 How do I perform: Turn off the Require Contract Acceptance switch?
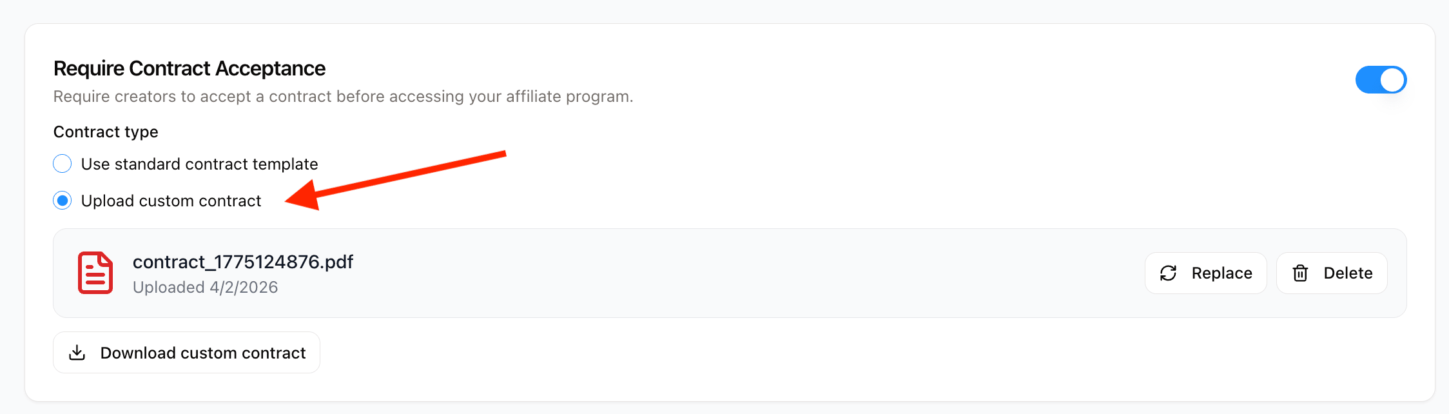pos(1381,80)
